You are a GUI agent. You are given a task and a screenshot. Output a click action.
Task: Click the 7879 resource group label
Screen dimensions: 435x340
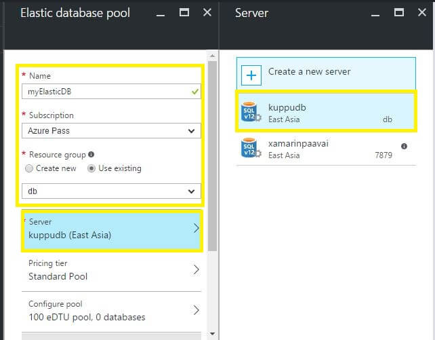click(x=384, y=155)
